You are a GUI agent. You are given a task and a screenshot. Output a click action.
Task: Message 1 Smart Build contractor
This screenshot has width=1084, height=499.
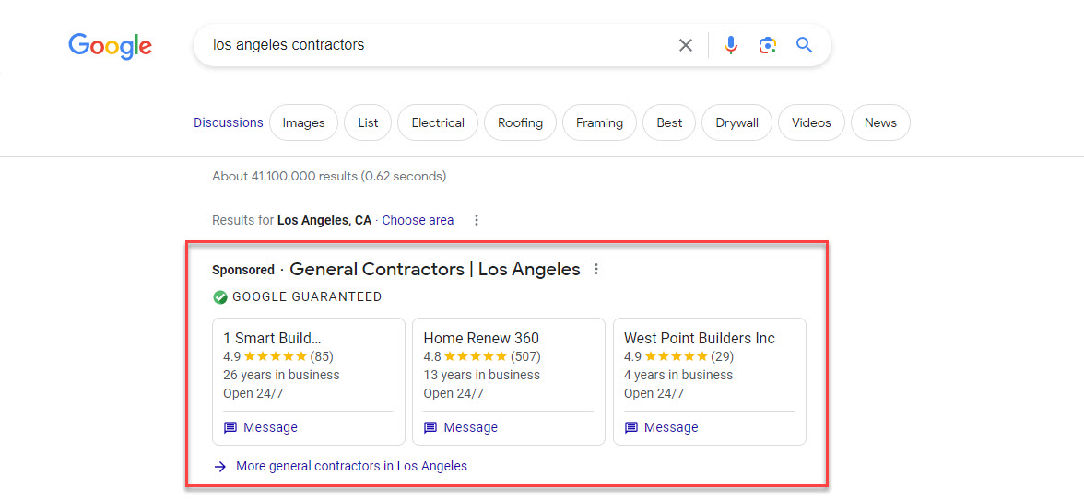(261, 427)
